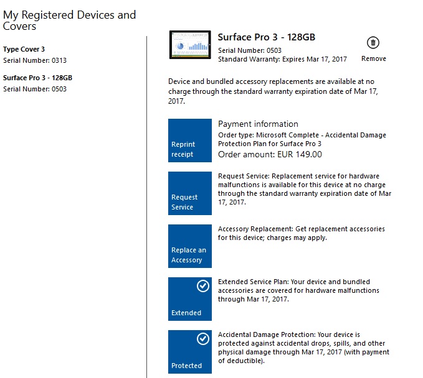
Task: Click the Payment information heading
Action: coord(258,124)
